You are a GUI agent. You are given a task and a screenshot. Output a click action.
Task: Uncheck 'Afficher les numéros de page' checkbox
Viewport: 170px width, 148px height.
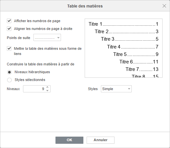9,21
